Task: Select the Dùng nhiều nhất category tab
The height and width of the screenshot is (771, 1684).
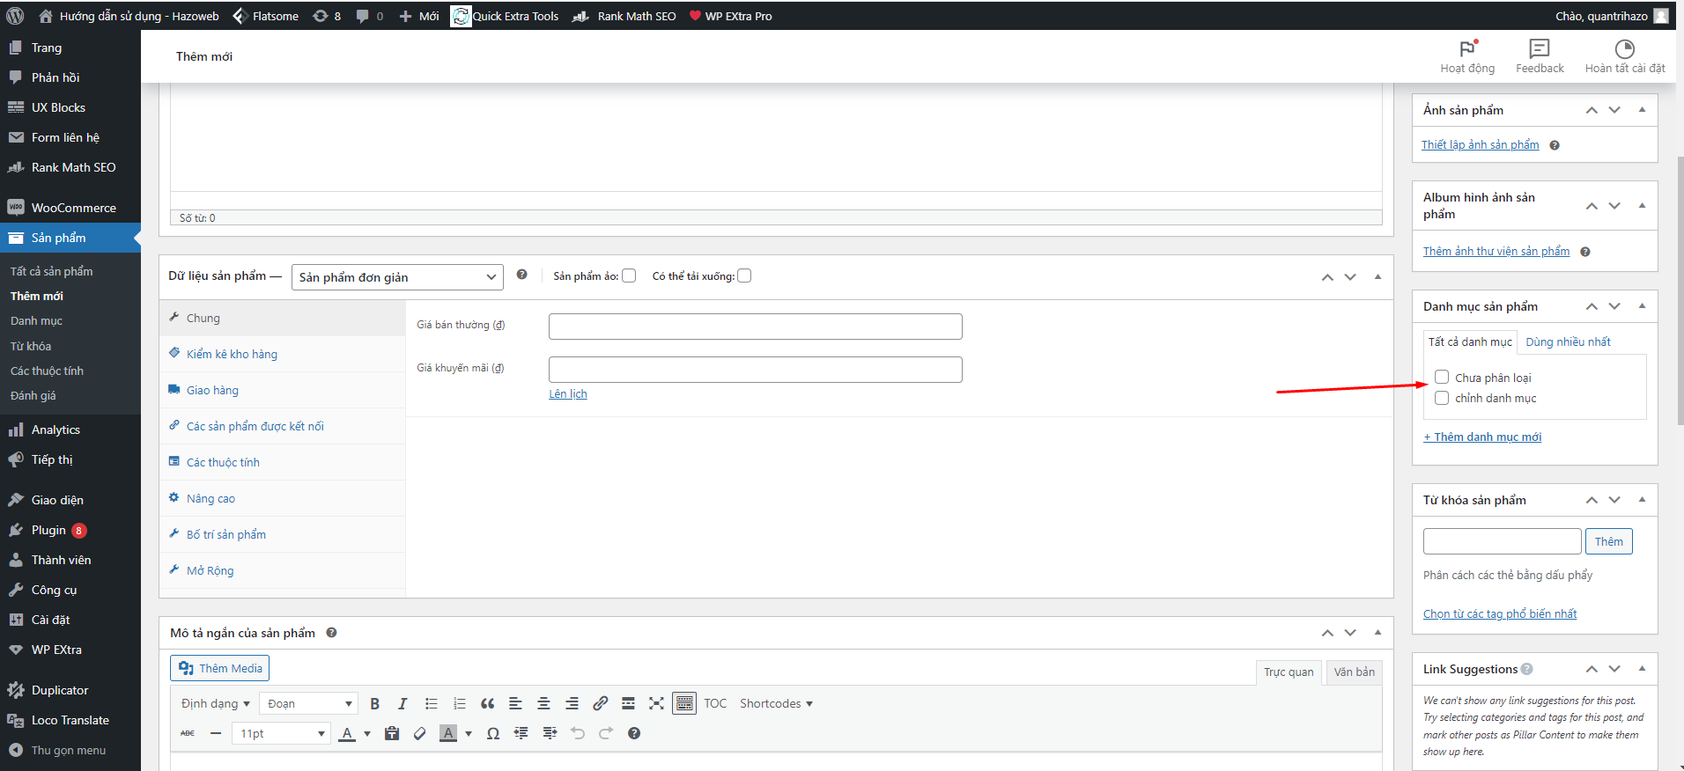Action: point(1568,341)
